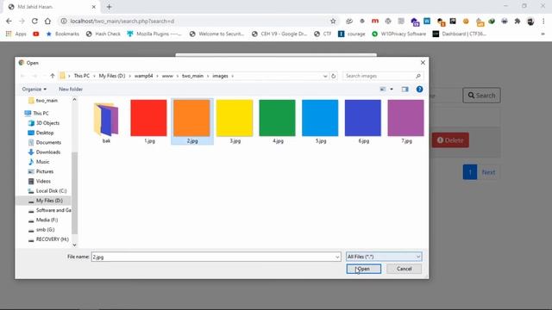The height and width of the screenshot is (310, 552).
Task: Open Downloads in navigation pane
Action: pyautogui.click(x=48, y=152)
